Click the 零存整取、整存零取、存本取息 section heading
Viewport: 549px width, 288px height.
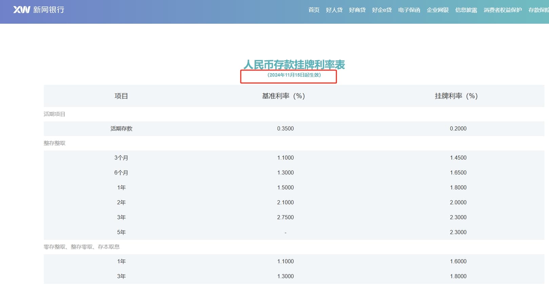tap(81, 247)
